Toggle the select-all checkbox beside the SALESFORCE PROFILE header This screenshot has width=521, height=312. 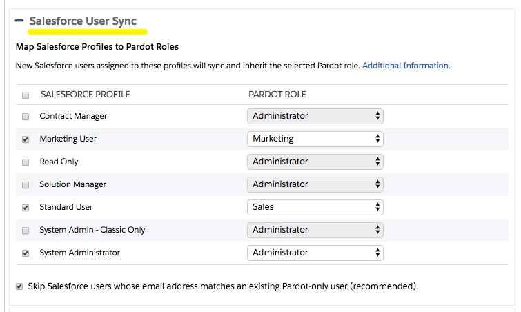26,95
